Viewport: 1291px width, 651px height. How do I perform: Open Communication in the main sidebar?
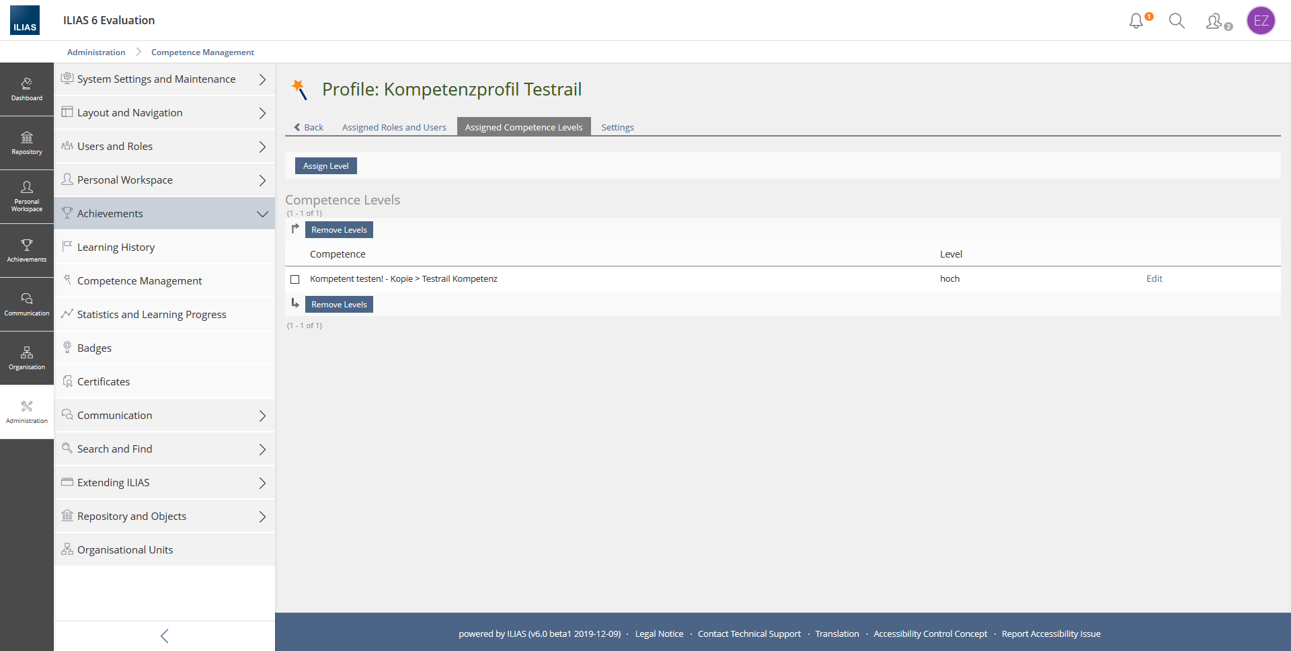(27, 305)
